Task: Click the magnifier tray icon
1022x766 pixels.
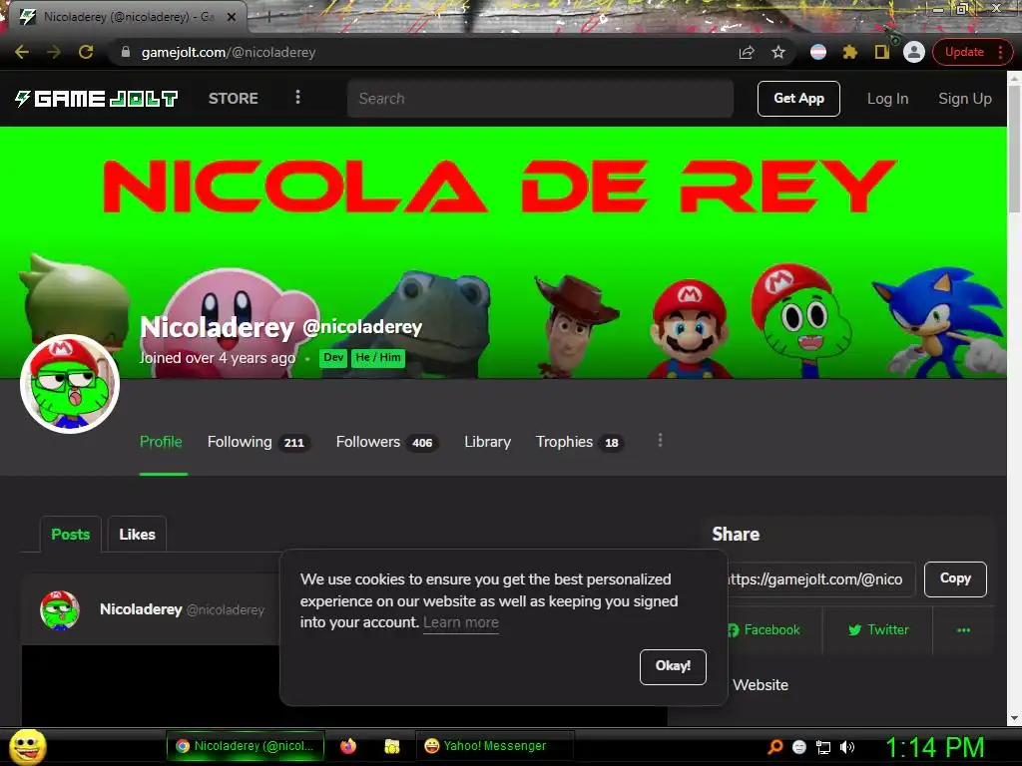Action: point(774,747)
